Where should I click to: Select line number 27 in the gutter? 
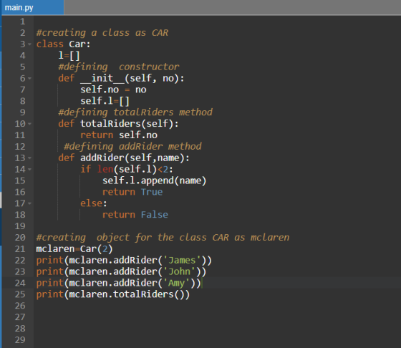[x=20, y=317]
